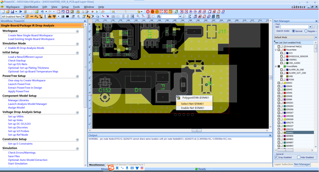Click the red dashed selection box icon
319x172 pixels.
(59, 12)
